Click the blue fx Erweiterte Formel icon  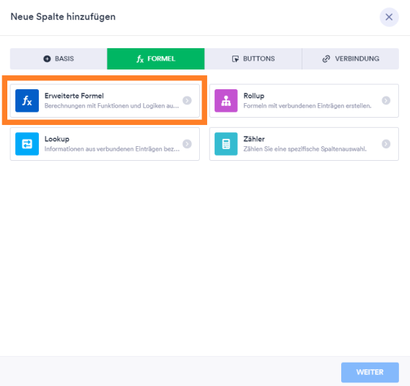[27, 101]
